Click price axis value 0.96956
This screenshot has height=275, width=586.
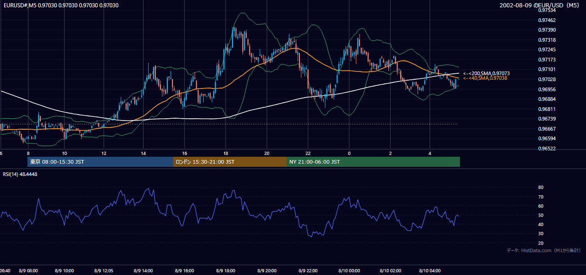[547, 89]
